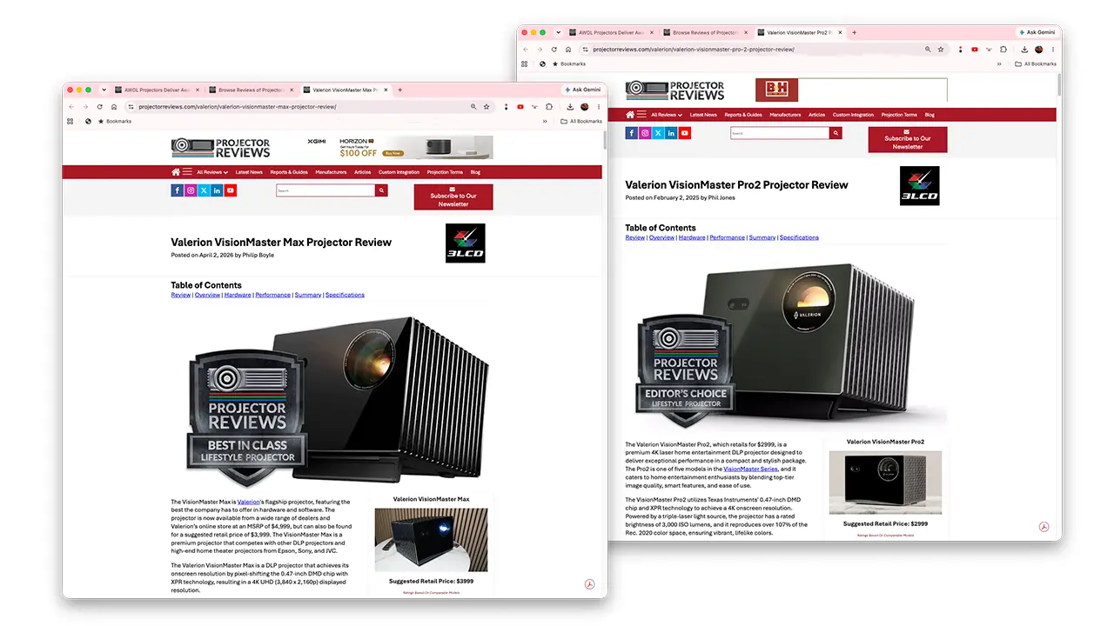
Task: Jump to Performance in the Pro2 table of contents
Action: coord(727,237)
